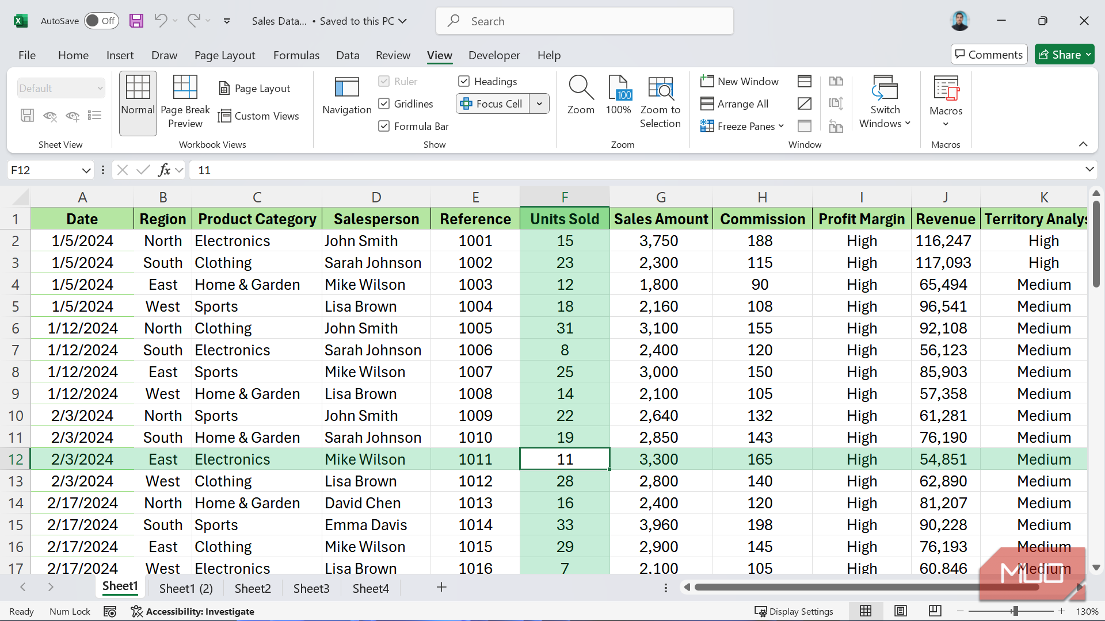Screen dimensions: 1105x621
Task: Click the Comments button
Action: 989,55
